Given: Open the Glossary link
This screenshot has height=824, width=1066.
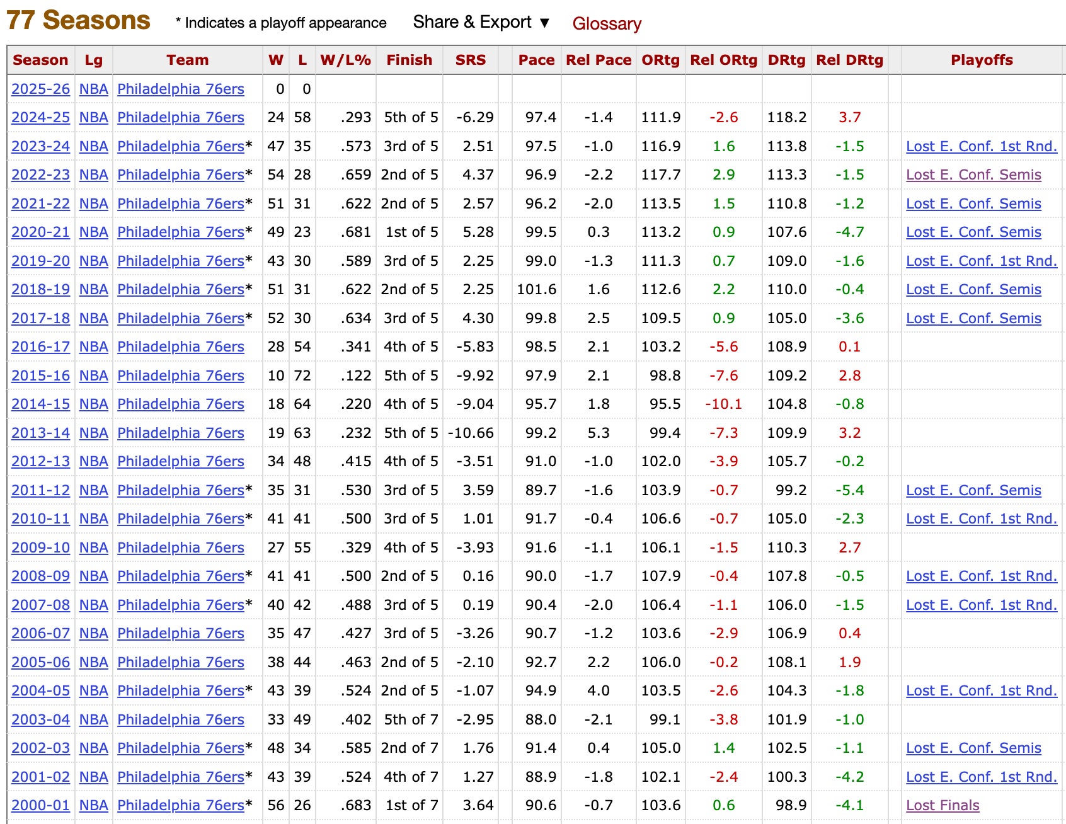Looking at the screenshot, I should (606, 24).
